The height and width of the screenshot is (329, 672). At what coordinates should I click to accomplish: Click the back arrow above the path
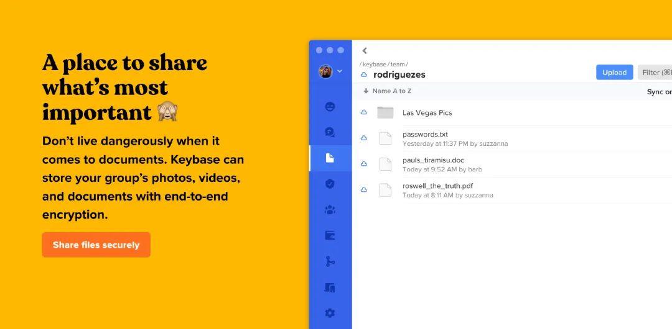coord(365,50)
